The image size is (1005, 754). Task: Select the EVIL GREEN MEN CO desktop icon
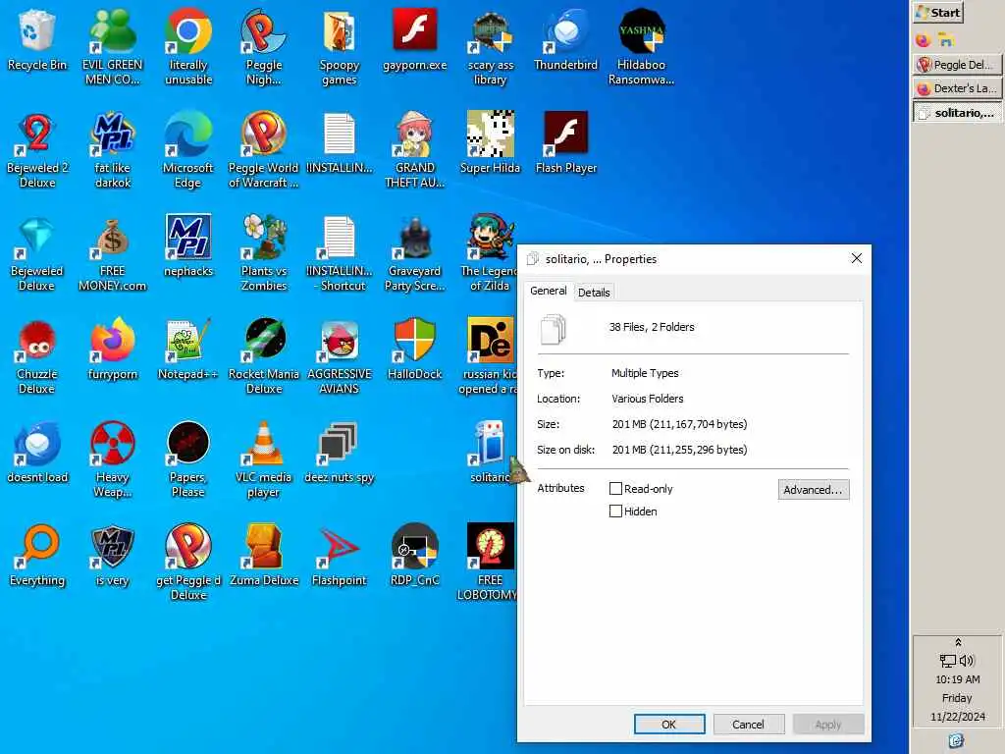pyautogui.click(x=112, y=47)
